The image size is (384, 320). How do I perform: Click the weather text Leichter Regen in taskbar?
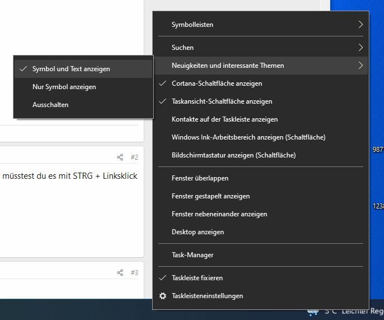coord(363,312)
